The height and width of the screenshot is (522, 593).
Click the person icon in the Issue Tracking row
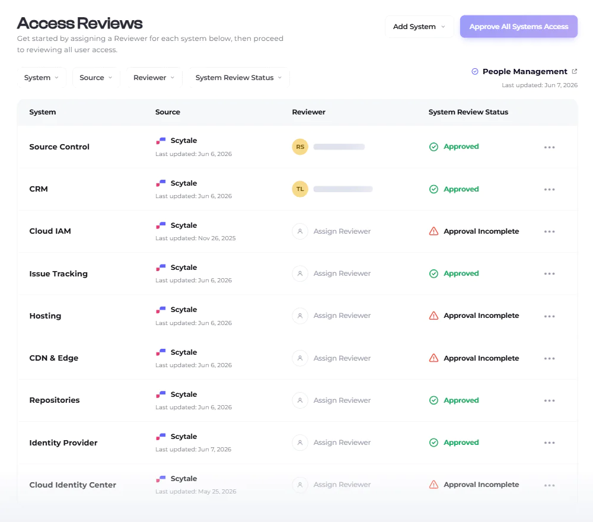pos(300,273)
